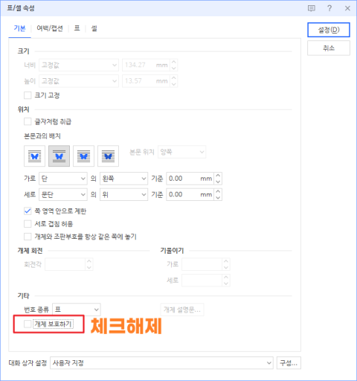This screenshot has width=357, height=381.
Task: Switch to the 여백/캡션 tab
Action: (50, 28)
